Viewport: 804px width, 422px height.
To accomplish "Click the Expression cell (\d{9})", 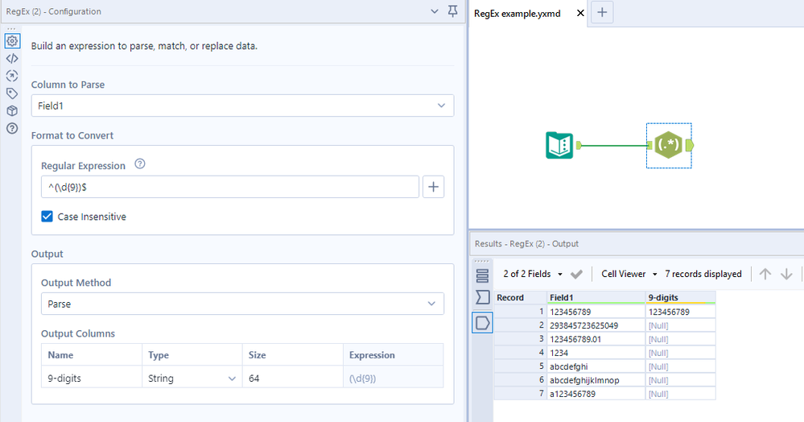I will tap(393, 379).
